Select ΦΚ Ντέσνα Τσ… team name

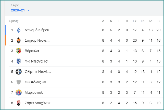(38, 61)
